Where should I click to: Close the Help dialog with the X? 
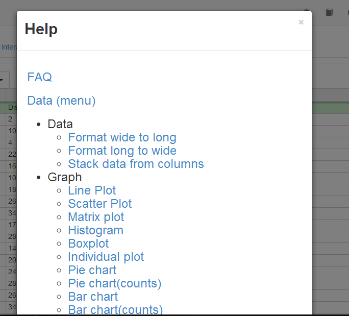(301, 22)
